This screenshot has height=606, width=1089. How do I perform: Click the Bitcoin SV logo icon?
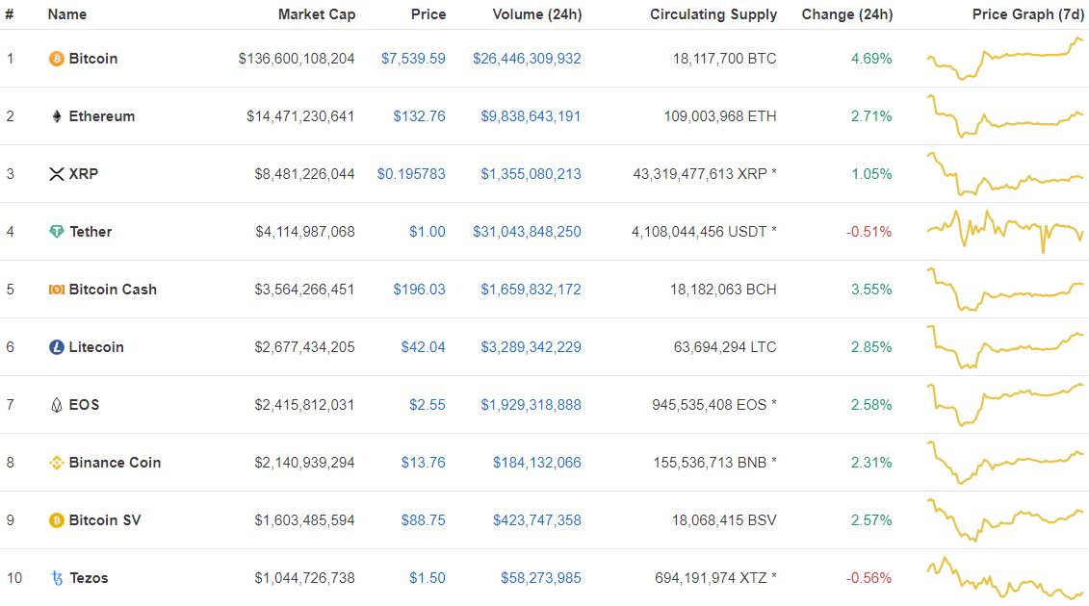coord(56,520)
